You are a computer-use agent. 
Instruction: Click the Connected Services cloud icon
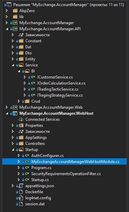pyautogui.click(x=21, y=119)
